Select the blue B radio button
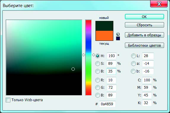This screenshot has width=170, height=113. click(x=98, y=95)
